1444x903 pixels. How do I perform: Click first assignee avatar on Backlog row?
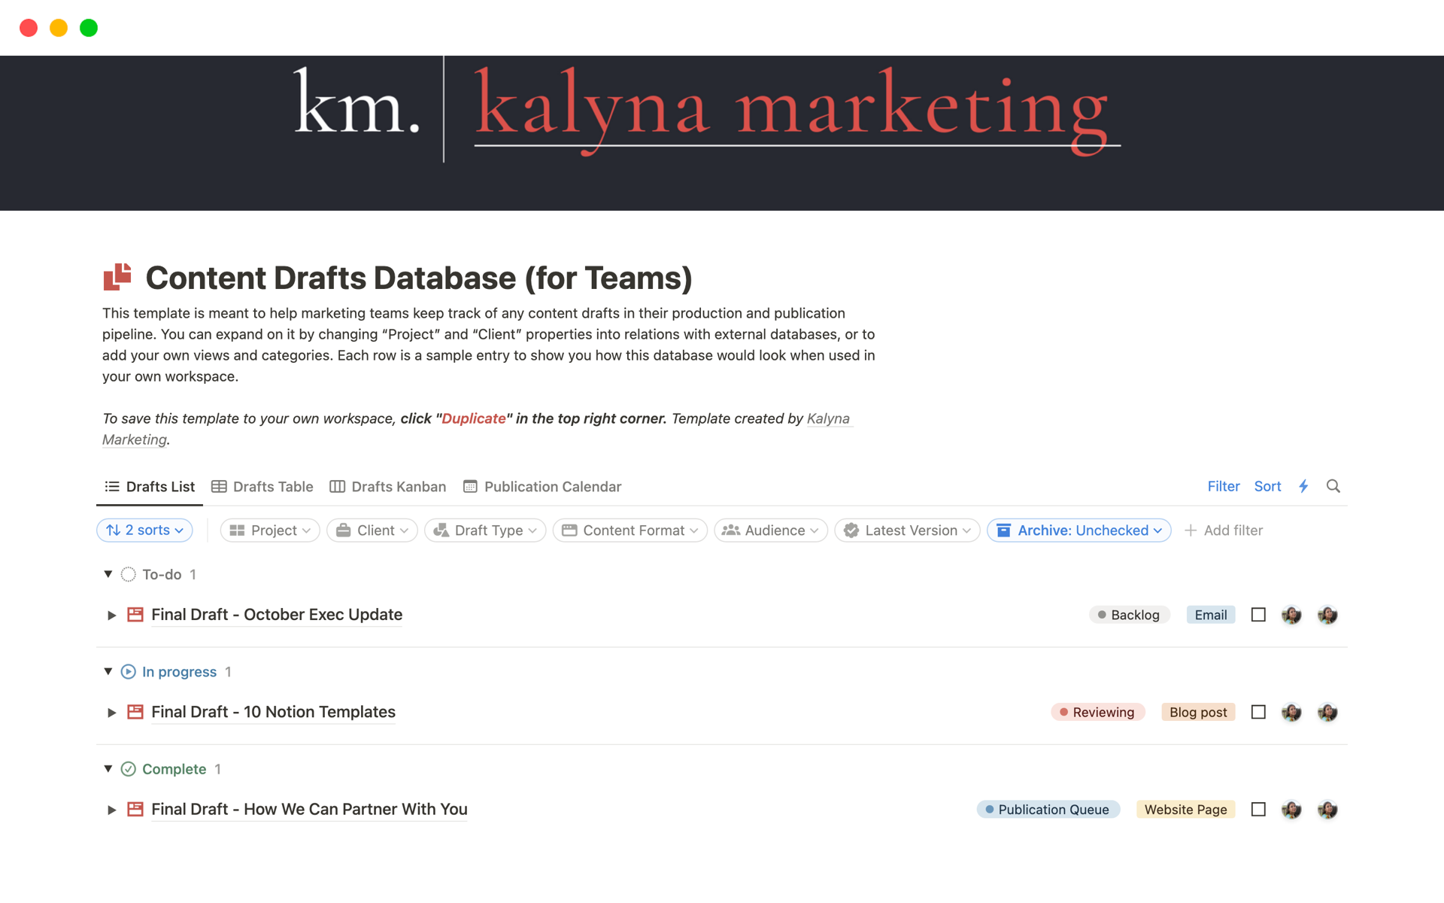[x=1291, y=615]
